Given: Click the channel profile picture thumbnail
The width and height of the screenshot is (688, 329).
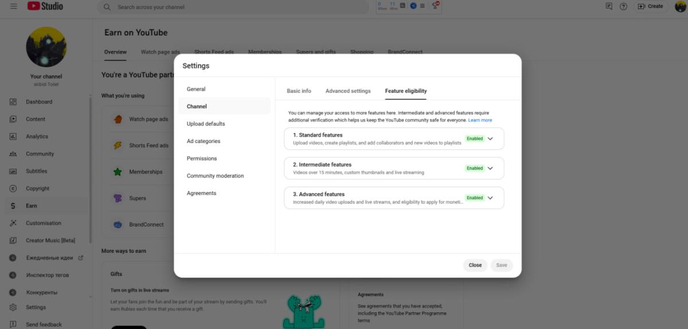Looking at the screenshot, I should (x=46, y=46).
